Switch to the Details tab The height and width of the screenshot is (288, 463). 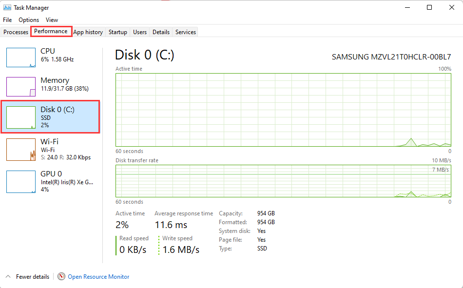point(161,32)
